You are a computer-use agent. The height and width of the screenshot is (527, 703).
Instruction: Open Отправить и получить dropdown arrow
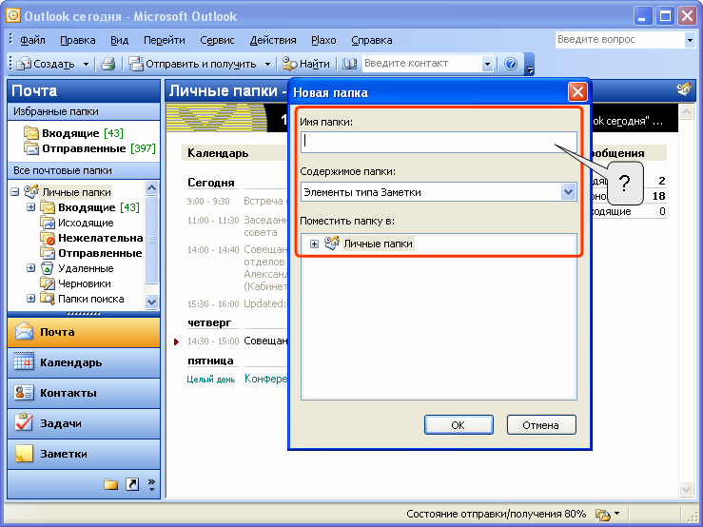point(267,64)
